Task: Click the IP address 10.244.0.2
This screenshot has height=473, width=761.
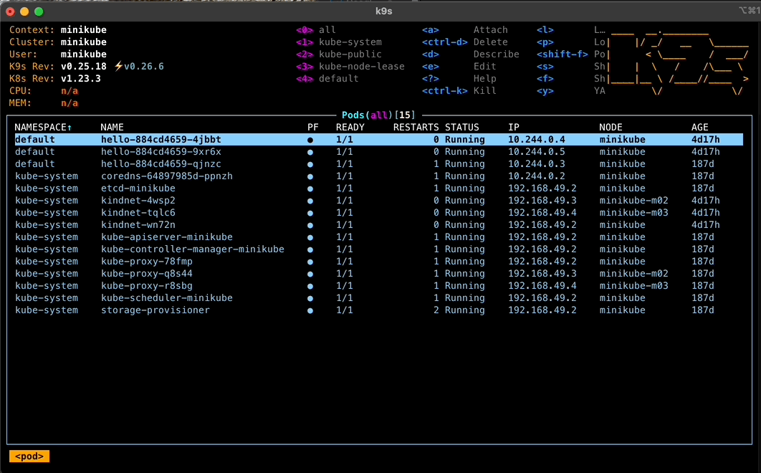Action: click(536, 176)
